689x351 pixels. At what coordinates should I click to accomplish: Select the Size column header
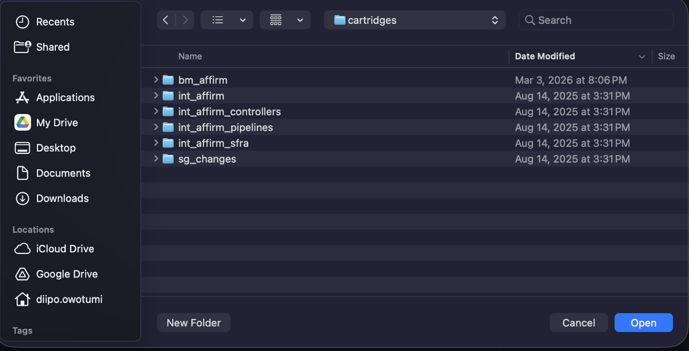[x=666, y=56]
